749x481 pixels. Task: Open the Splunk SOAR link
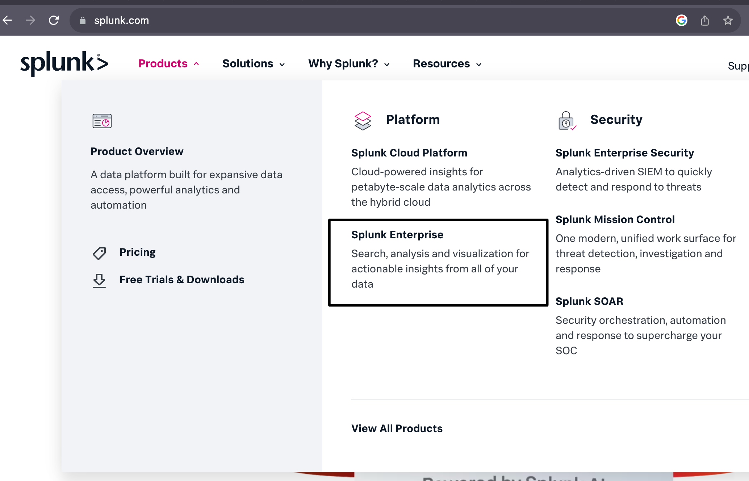tap(589, 301)
